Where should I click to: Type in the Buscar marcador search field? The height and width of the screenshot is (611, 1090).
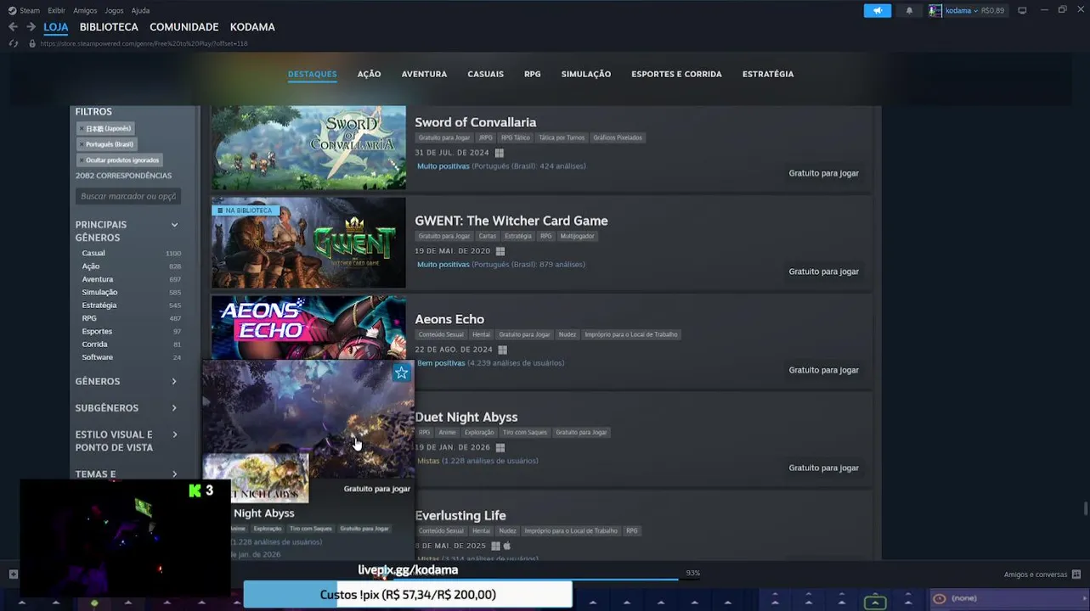127,196
